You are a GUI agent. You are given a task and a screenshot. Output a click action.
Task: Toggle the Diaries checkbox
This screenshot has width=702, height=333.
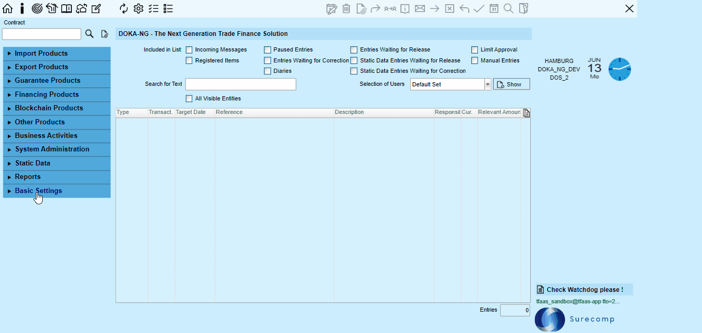268,71
